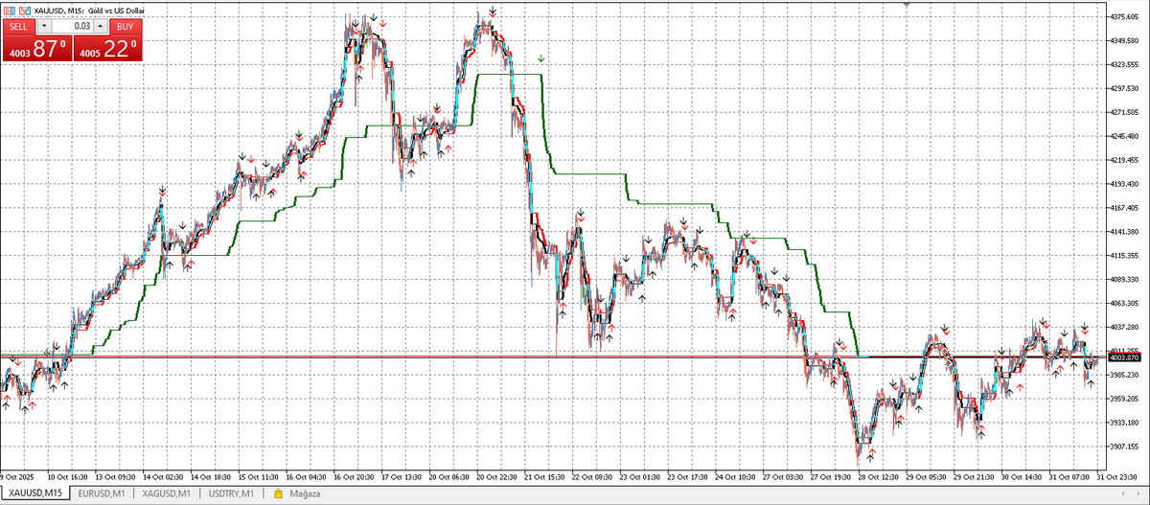Toggle the One Click Trading panel icon

click(25, 11)
